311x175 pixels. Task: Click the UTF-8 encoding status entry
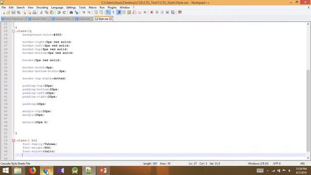pyautogui.click(x=276, y=163)
